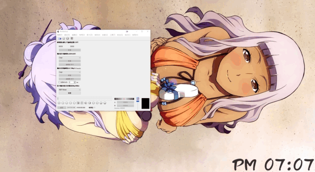315x172 pixels.
Task: Open the 檢視(V) View menu
Action: pos(82,35)
